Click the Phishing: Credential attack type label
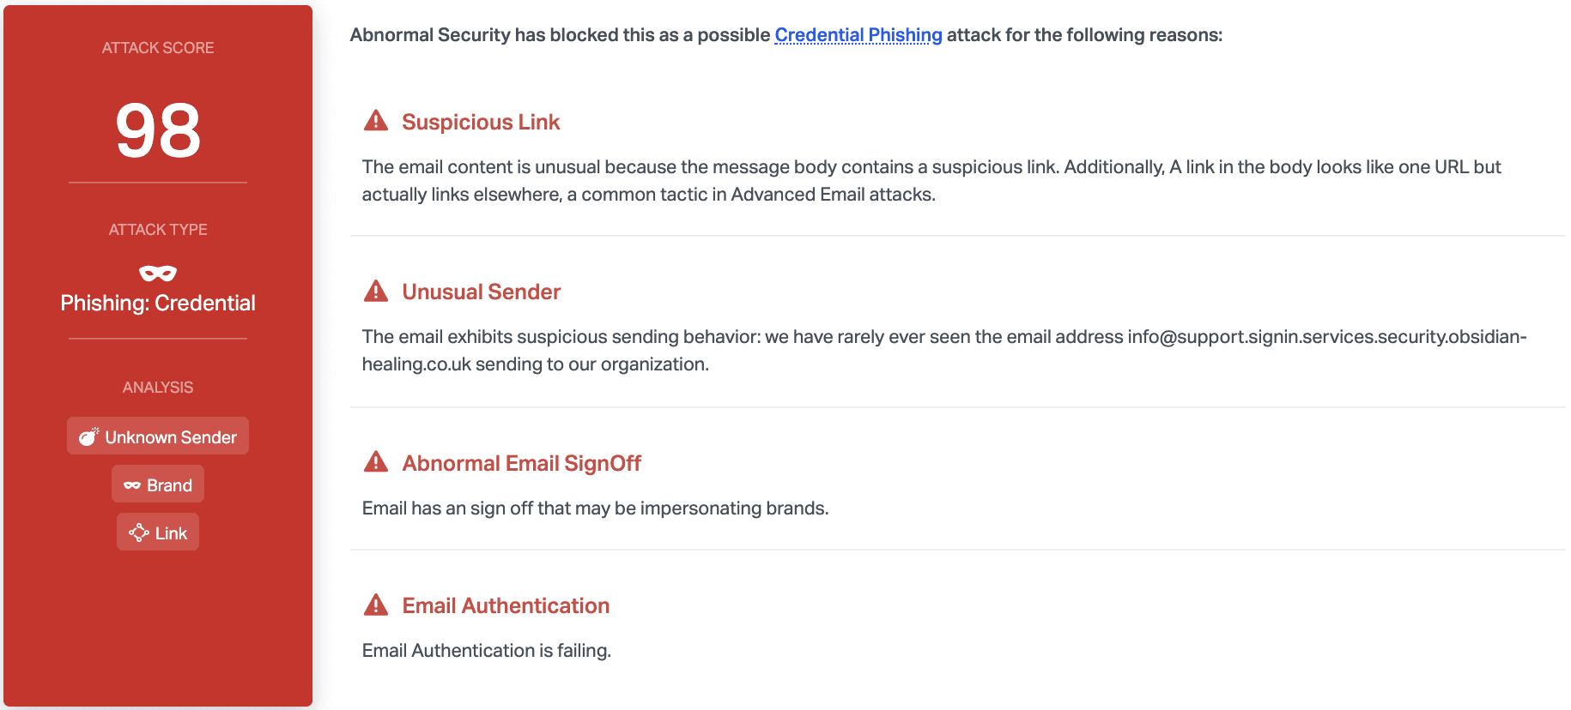The width and height of the screenshot is (1571, 710). tap(158, 303)
